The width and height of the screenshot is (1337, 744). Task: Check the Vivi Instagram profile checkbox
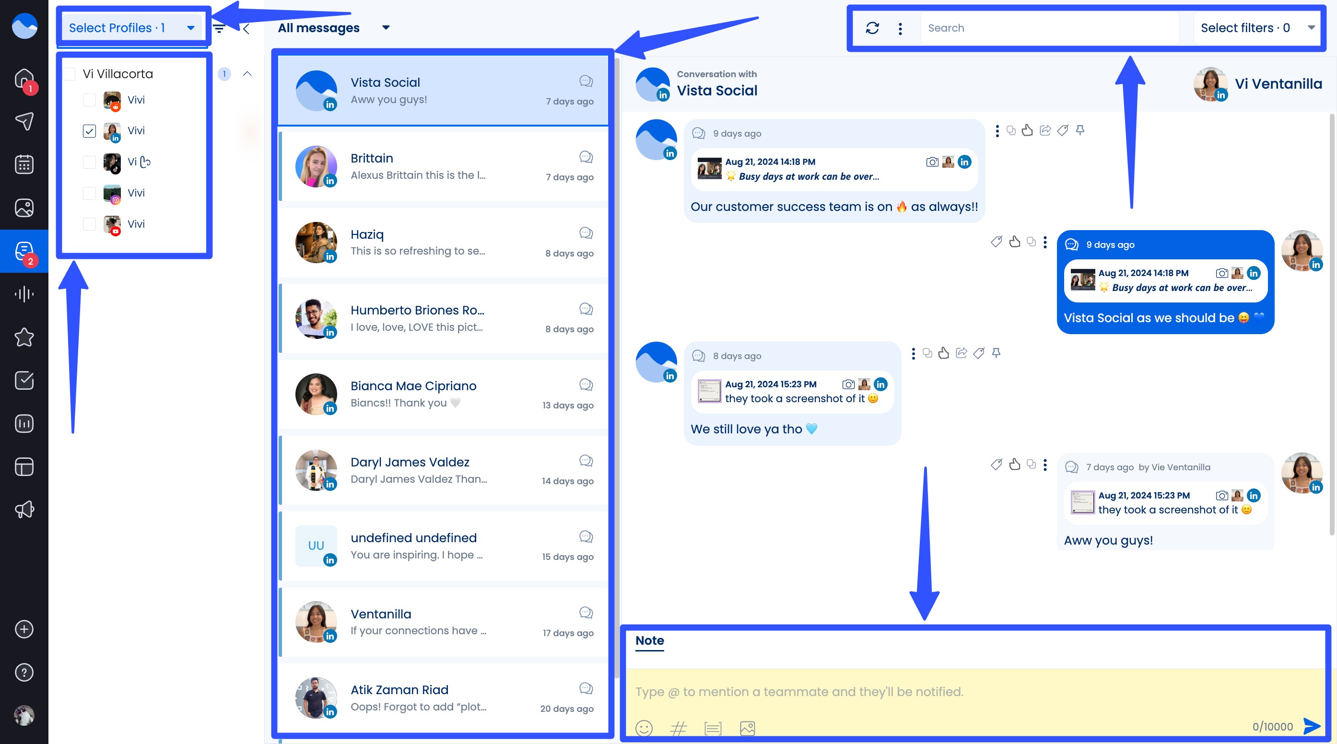[89, 193]
